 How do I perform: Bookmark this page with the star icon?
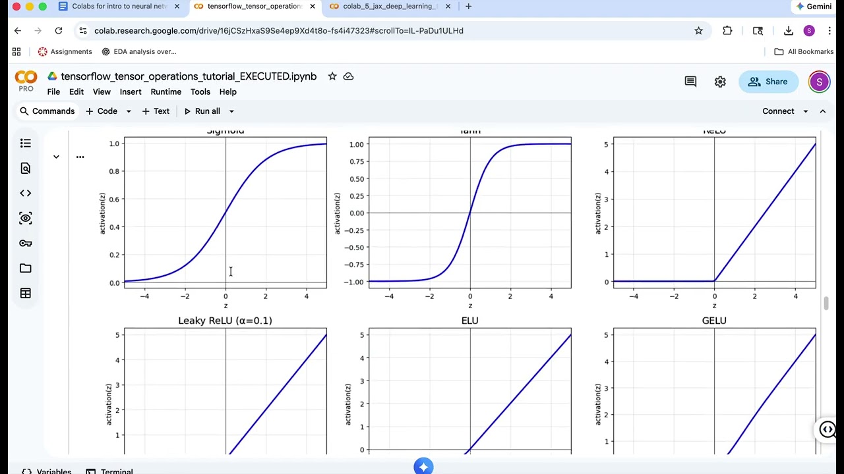point(698,30)
